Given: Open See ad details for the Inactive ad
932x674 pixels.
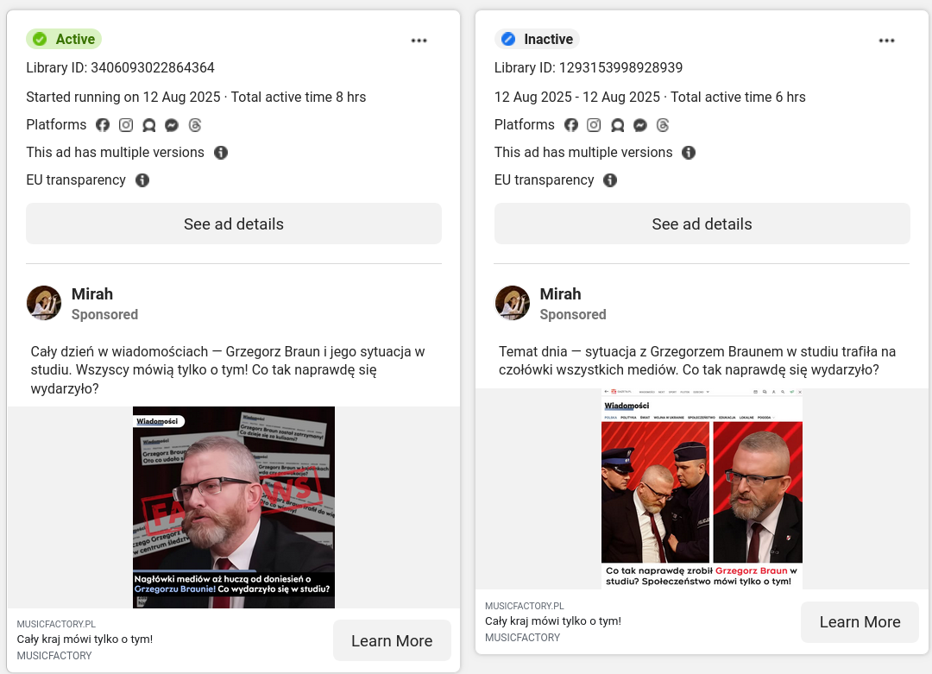Looking at the screenshot, I should point(702,224).
